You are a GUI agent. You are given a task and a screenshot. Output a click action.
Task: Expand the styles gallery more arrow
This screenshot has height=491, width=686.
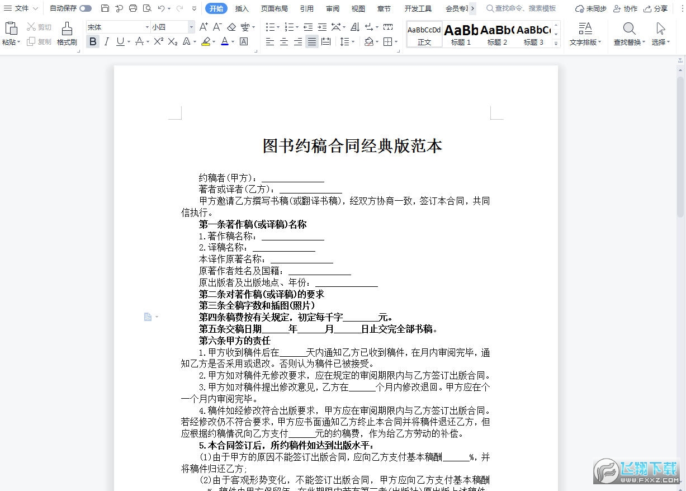click(x=556, y=43)
